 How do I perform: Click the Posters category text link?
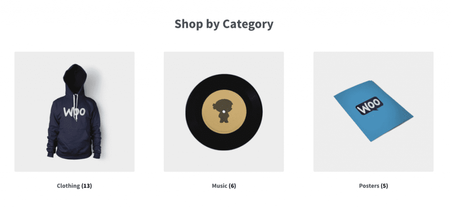coord(369,186)
